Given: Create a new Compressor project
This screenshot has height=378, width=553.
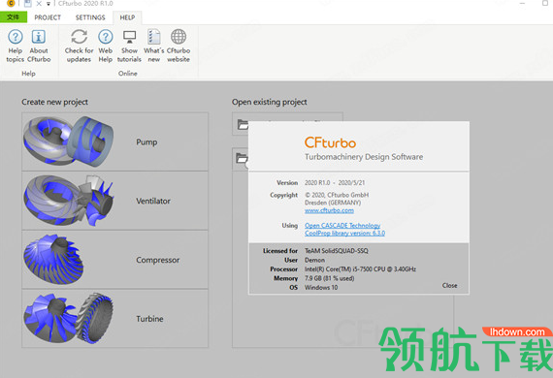Looking at the screenshot, I should pos(115,260).
